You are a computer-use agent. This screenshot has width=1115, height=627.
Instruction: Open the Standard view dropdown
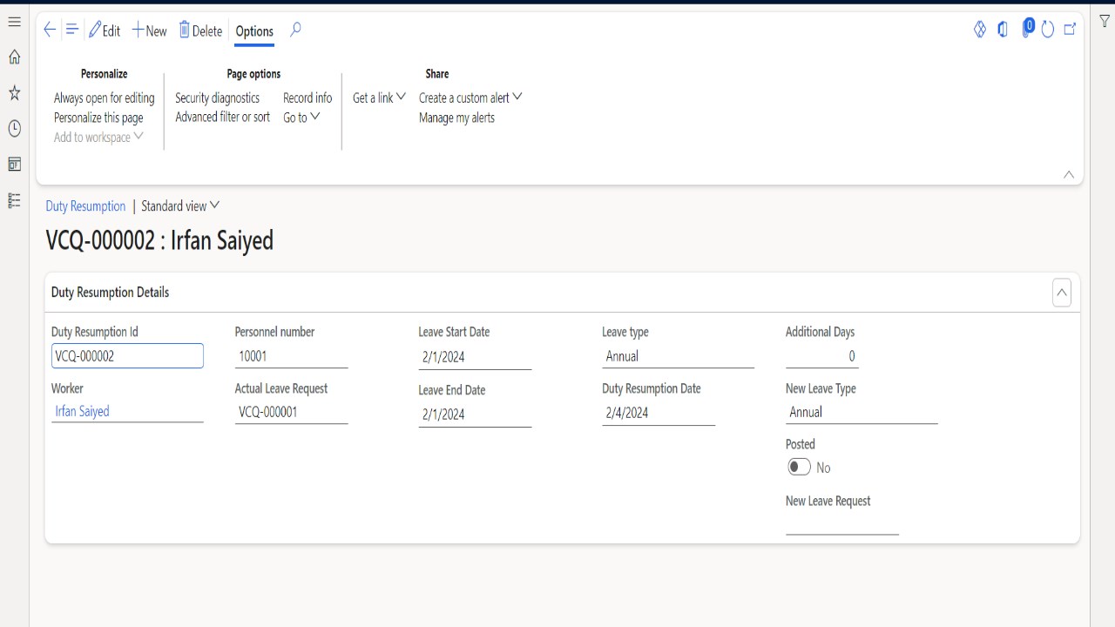pyautogui.click(x=180, y=206)
